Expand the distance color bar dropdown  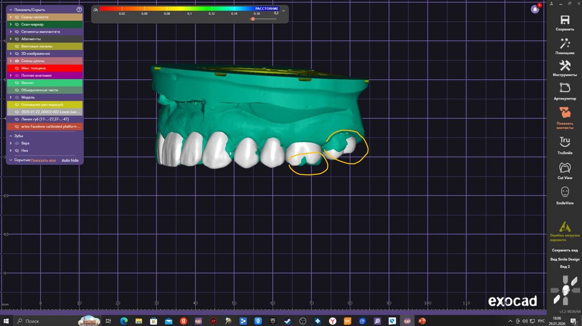coord(284,11)
